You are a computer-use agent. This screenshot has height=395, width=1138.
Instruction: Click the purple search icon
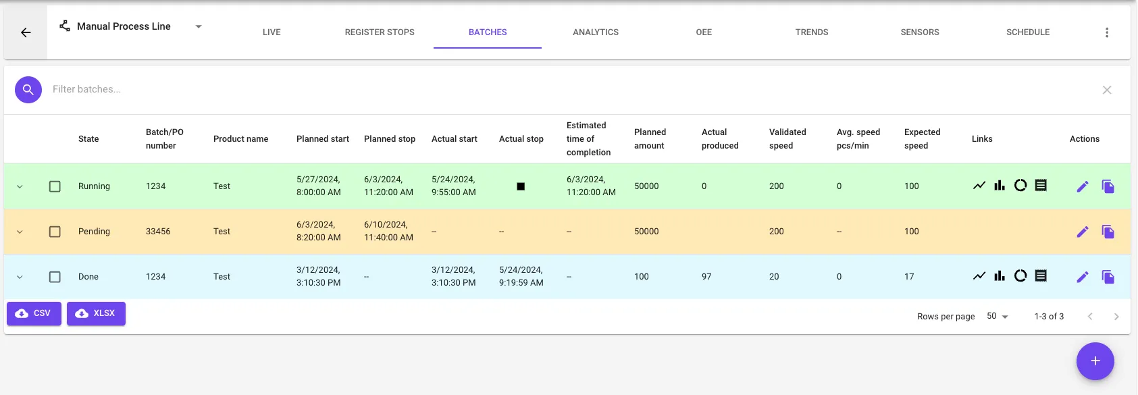click(28, 89)
